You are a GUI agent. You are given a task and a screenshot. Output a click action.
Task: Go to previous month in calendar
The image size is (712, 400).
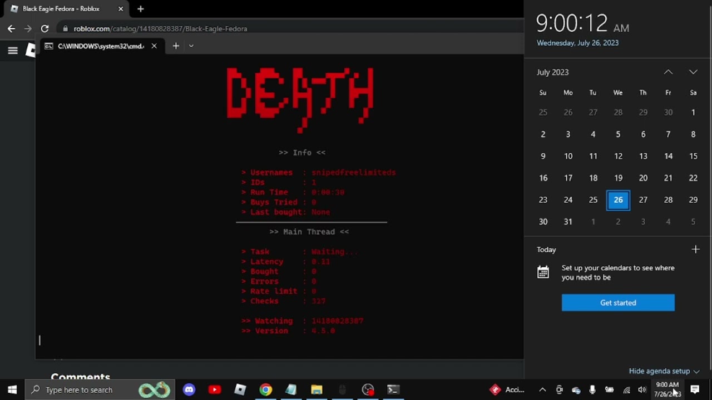(668, 72)
